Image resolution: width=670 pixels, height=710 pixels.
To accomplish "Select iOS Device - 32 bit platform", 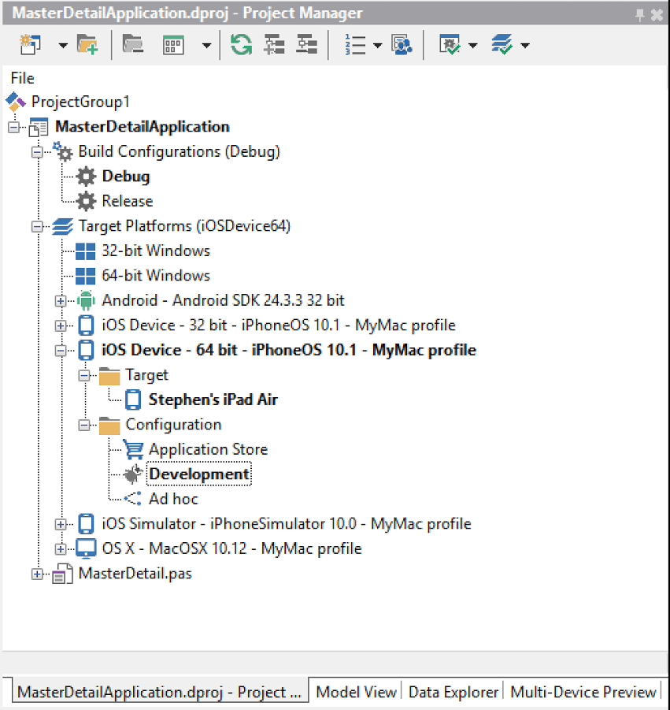I will pos(278,325).
